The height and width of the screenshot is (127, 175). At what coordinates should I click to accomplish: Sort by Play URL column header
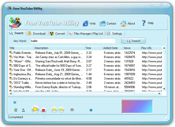(151, 48)
